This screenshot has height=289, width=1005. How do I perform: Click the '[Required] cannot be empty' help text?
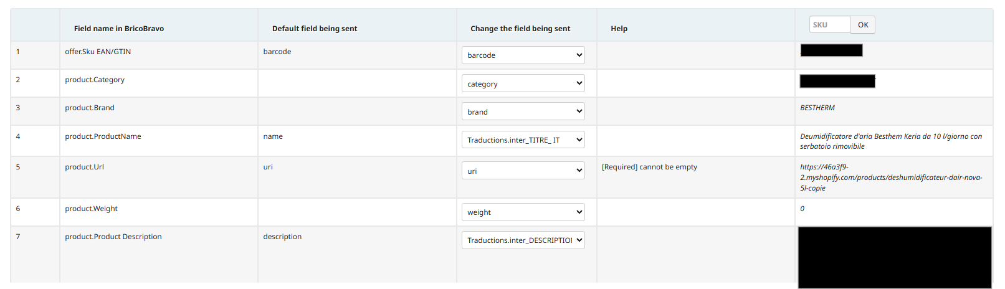coord(649,167)
